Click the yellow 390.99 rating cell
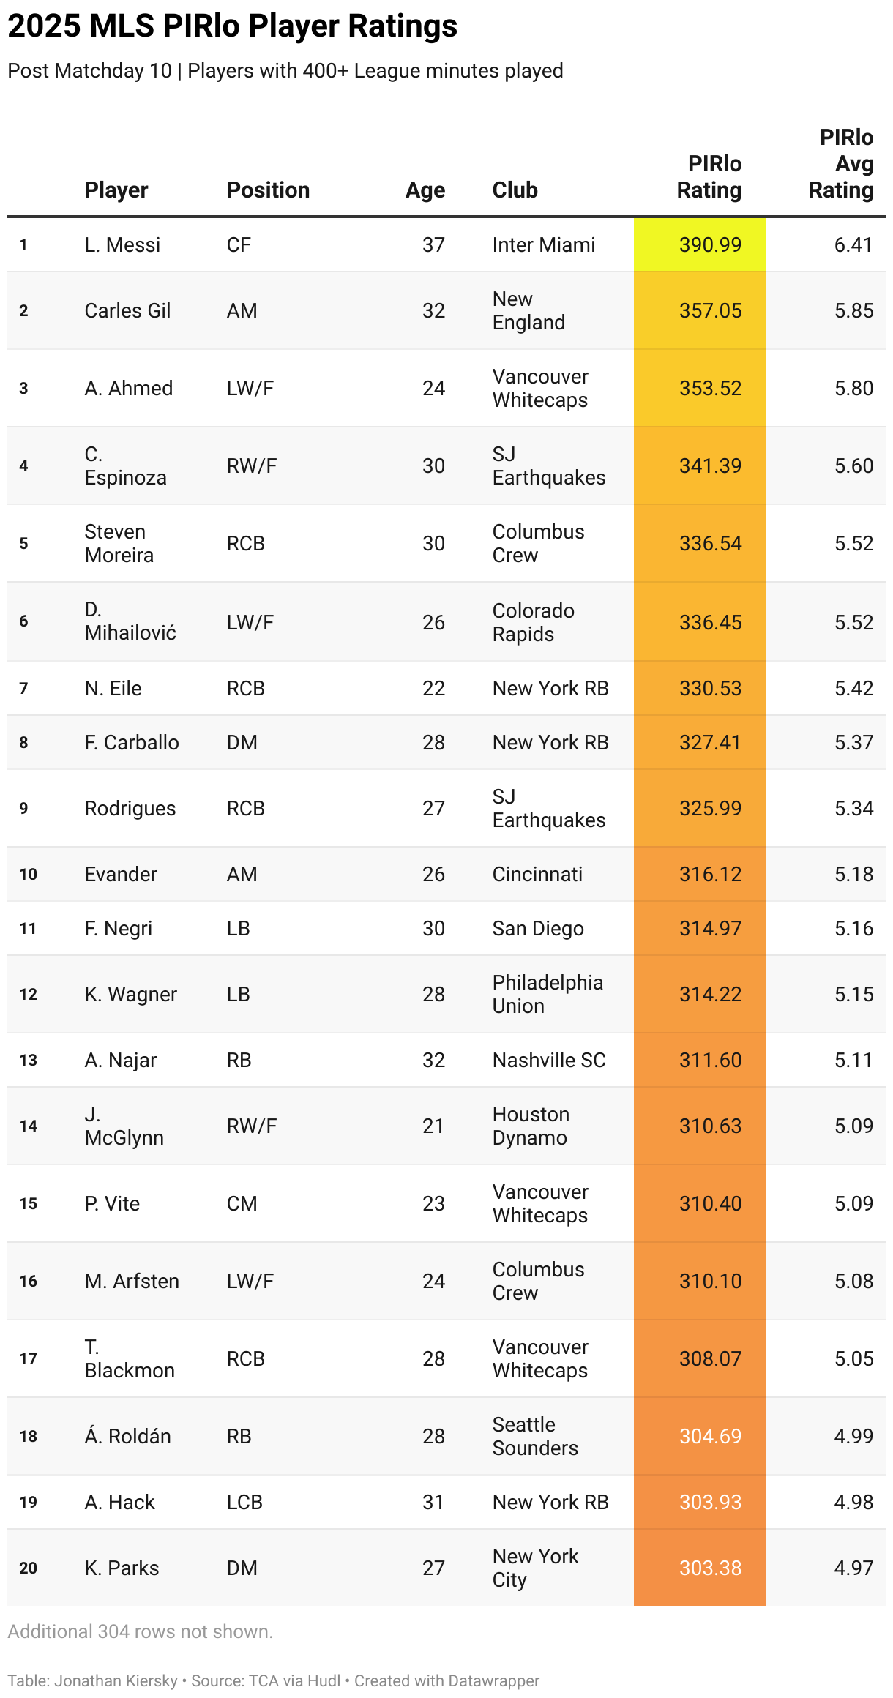This screenshot has height=1698, width=893. click(x=700, y=244)
